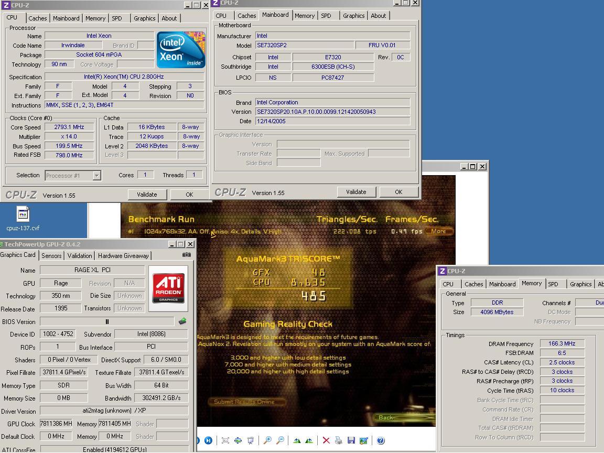Click the floppy disk save icon
Viewport: 604px width, 453px height.
click(351, 440)
